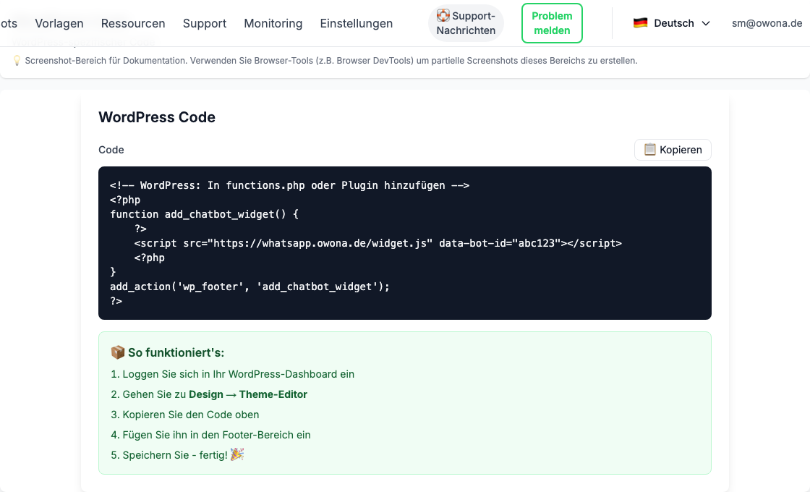Open the Einstellungen page
810x492 pixels.
click(x=357, y=23)
